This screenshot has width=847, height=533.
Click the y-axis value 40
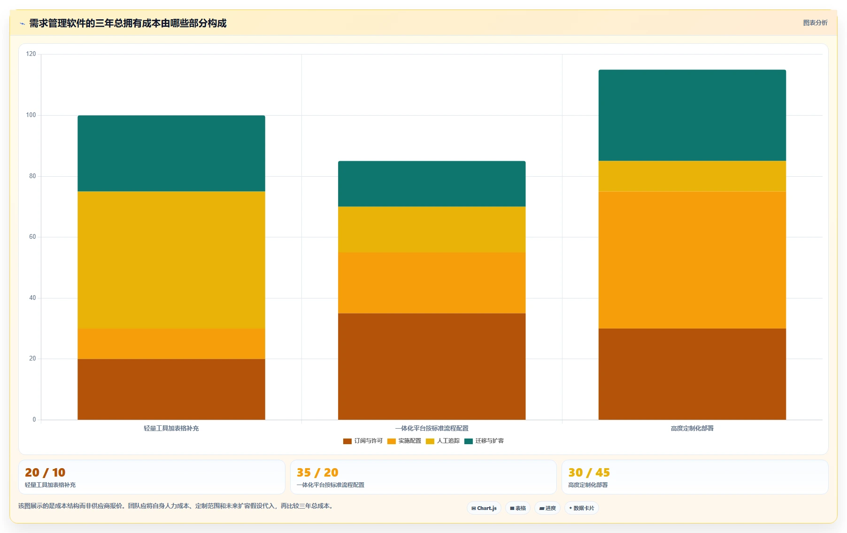tap(32, 298)
